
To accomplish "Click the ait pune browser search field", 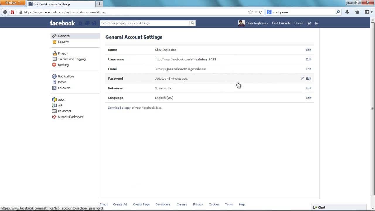I will (x=305, y=12).
